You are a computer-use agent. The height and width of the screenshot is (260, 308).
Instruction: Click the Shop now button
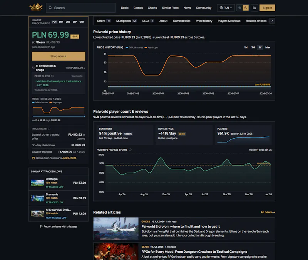coord(59,56)
